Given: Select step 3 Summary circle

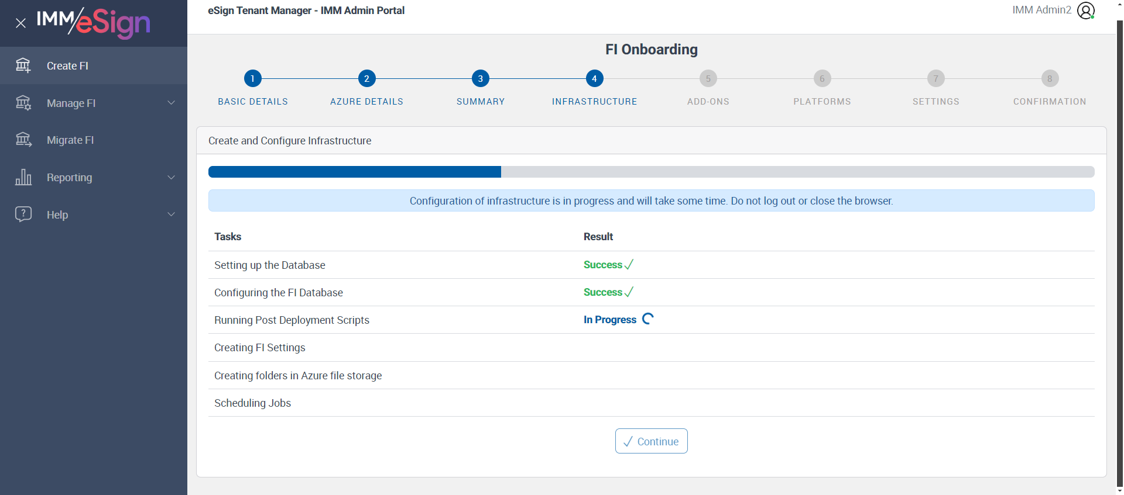Looking at the screenshot, I should pyautogui.click(x=481, y=78).
